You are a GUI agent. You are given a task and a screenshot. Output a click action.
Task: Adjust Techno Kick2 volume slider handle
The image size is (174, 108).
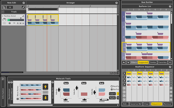(21, 18)
